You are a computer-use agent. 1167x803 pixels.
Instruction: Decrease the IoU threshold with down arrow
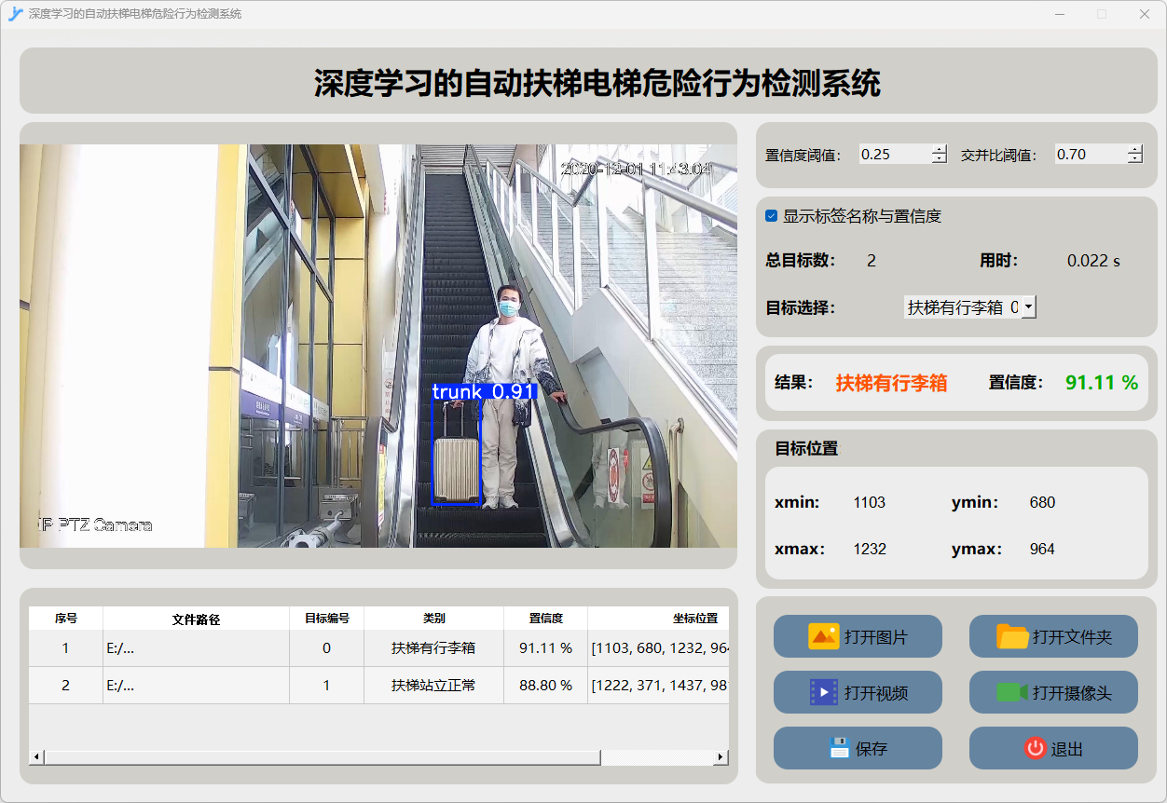[1134, 159]
